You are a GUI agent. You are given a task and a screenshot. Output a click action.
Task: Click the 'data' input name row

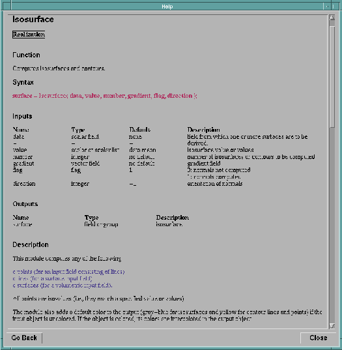[18, 137]
